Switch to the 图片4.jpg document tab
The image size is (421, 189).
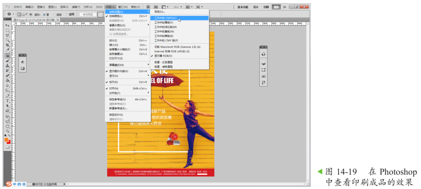click(36, 20)
